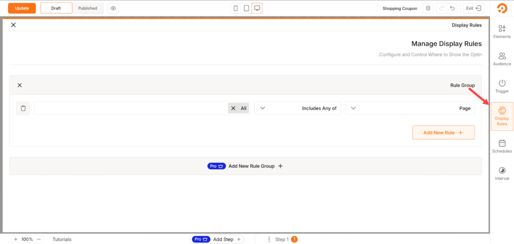Click the app logo in sidebar
The image size is (514, 244).
coord(502,8)
